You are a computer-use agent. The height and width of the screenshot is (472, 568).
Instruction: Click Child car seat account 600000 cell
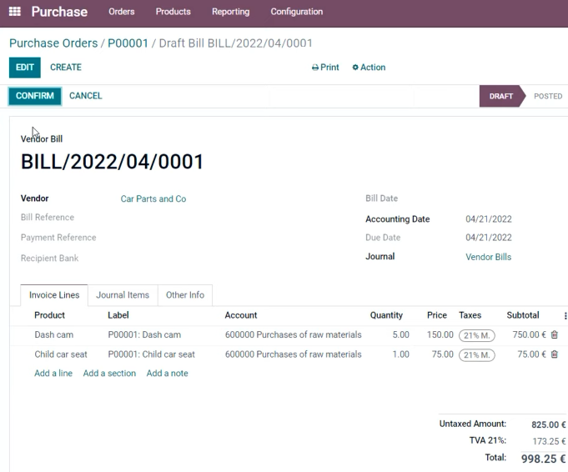click(293, 354)
